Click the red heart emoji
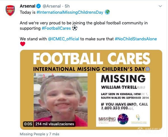 (23, 44)
